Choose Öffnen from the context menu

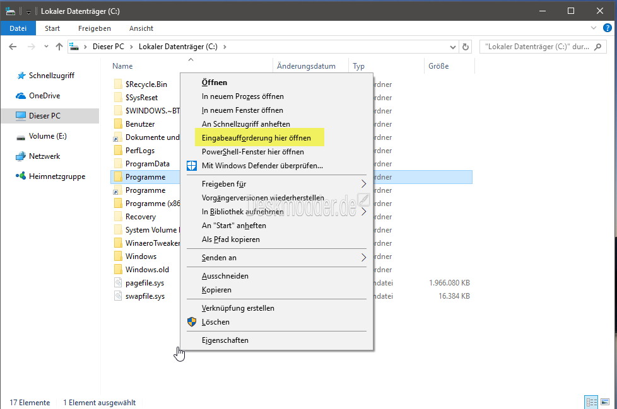click(276, 83)
